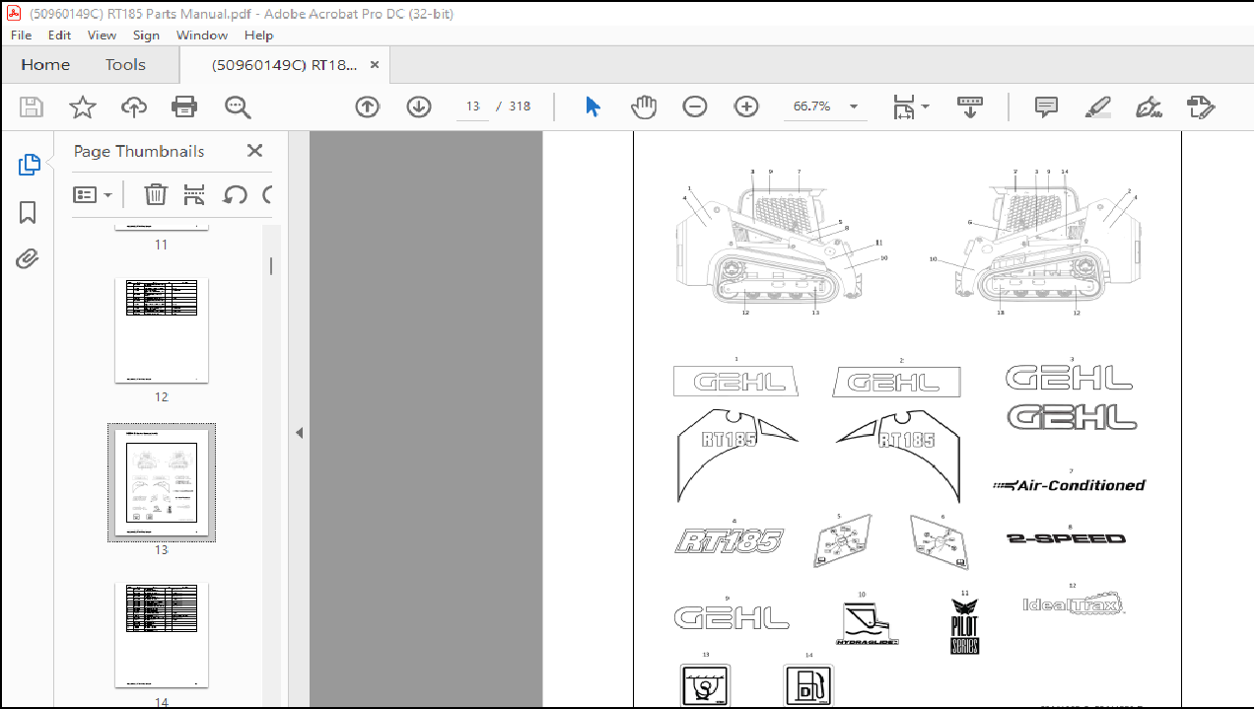Click the diesel fuel pump decal, item 14
The width and height of the screenshot is (1257, 709).
tap(808, 685)
